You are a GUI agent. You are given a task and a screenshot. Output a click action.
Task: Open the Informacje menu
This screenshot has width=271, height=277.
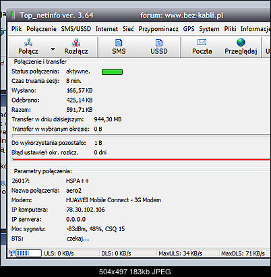point(255,29)
